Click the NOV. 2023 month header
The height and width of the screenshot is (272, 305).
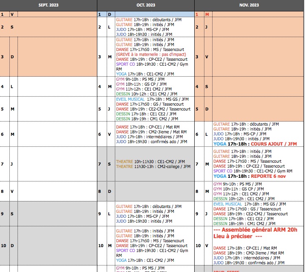click(249, 5)
